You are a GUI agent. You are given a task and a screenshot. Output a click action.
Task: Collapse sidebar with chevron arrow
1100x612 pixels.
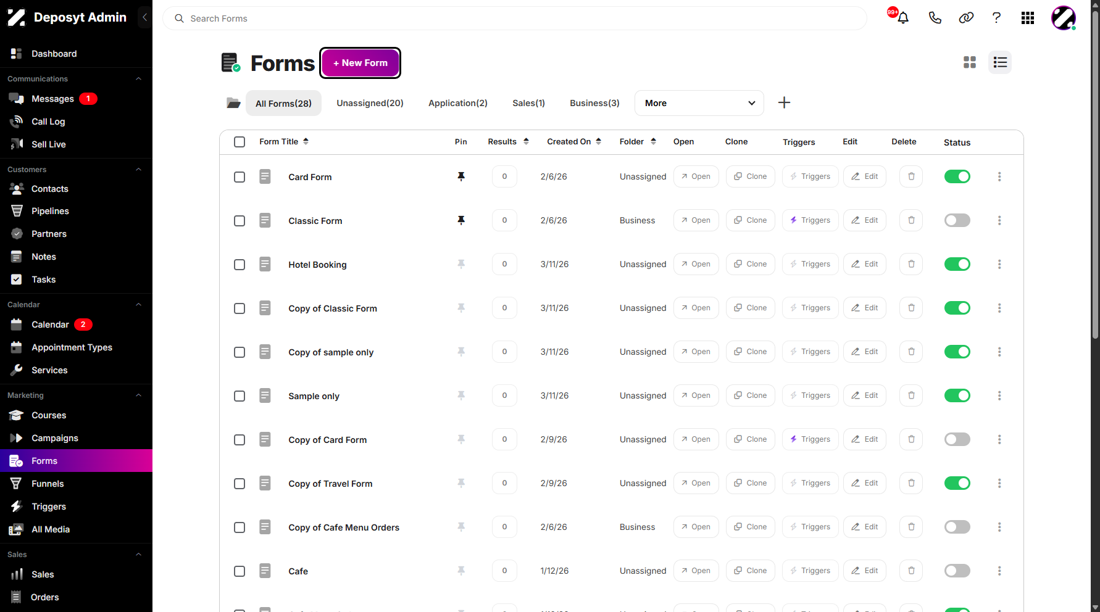[x=144, y=17]
